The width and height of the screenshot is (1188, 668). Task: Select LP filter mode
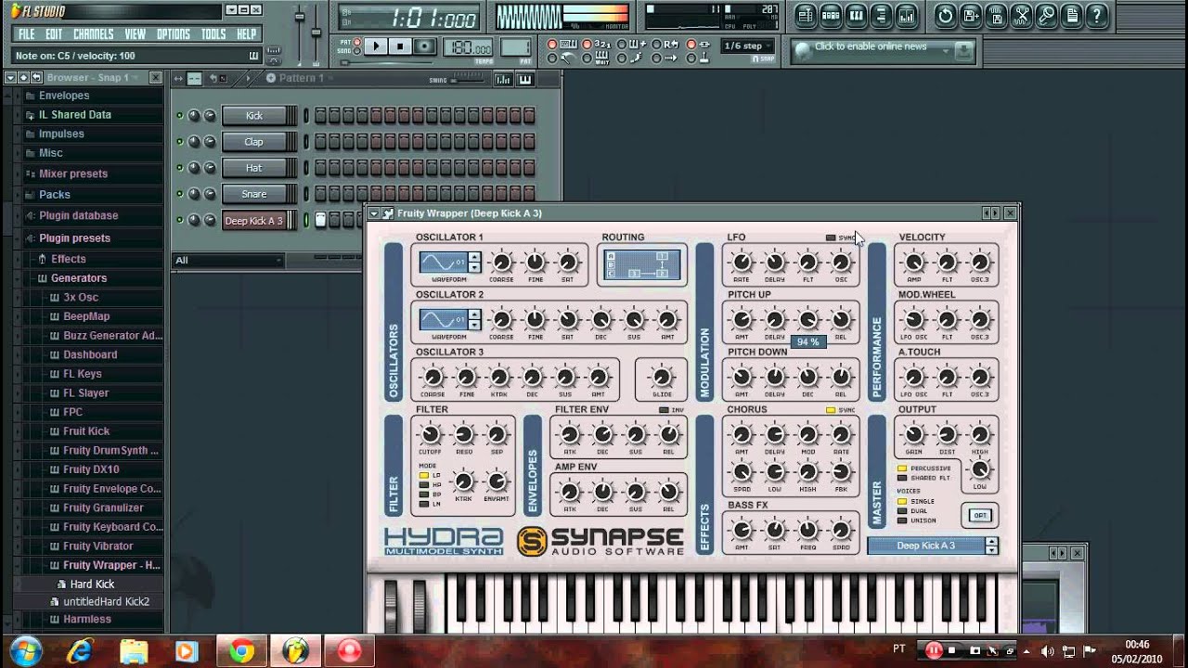[423, 475]
